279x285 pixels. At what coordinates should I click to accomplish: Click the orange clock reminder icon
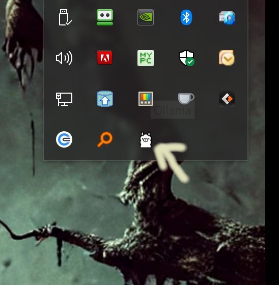227,58
